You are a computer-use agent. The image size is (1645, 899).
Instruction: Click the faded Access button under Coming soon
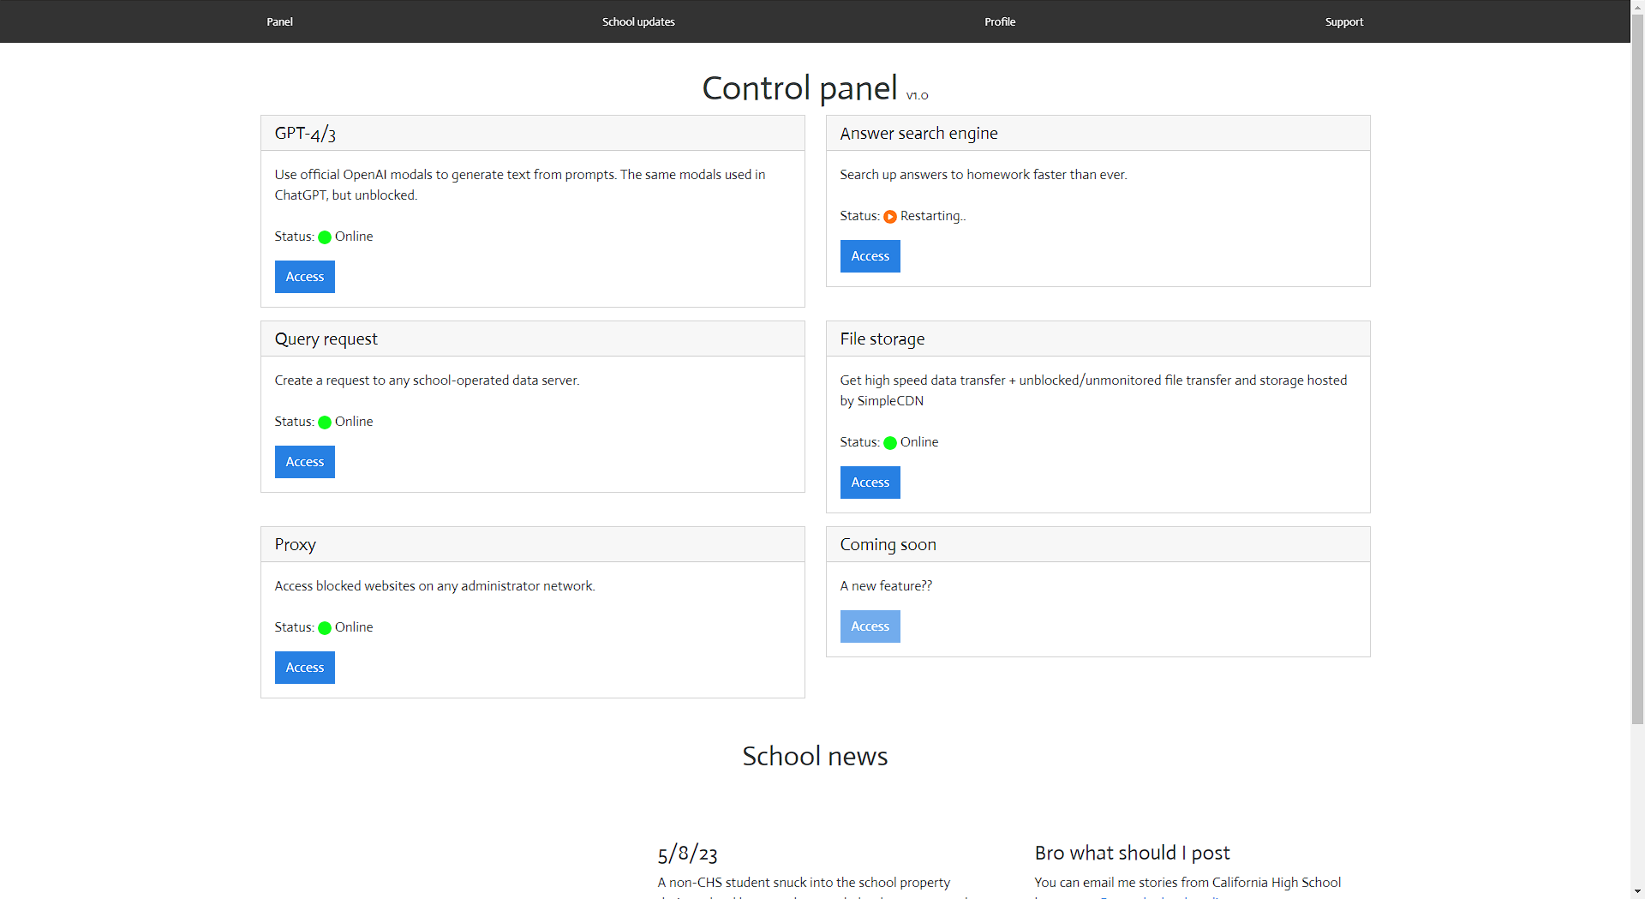click(x=870, y=626)
